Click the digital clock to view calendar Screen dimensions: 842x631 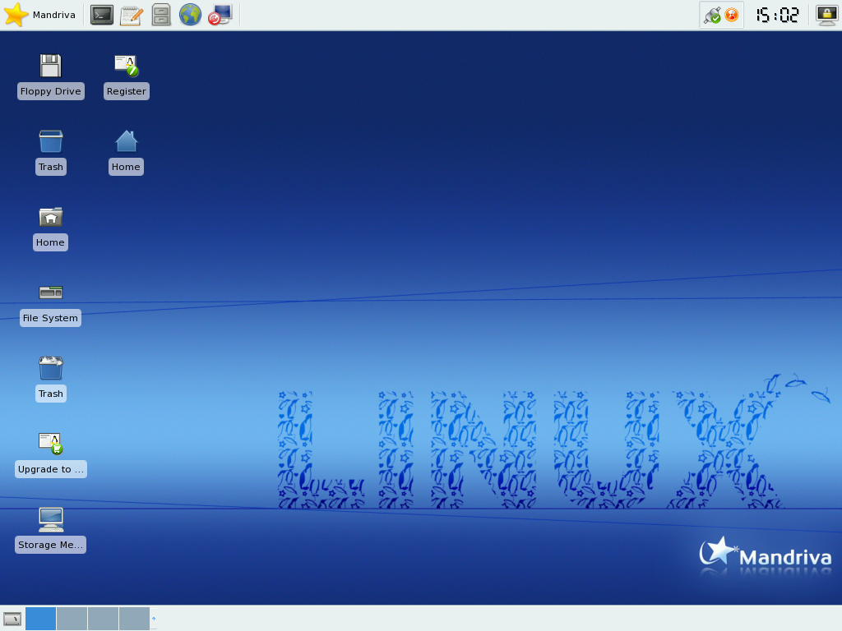pyautogui.click(x=779, y=14)
